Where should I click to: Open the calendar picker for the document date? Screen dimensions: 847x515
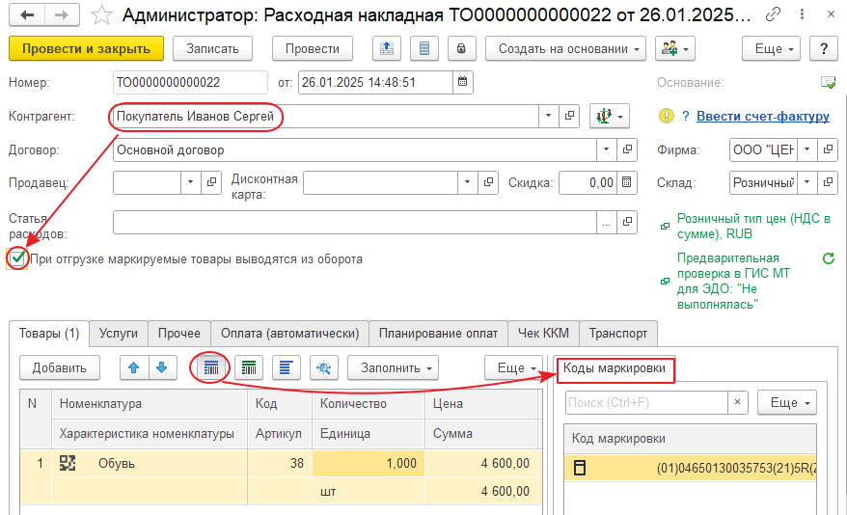click(462, 83)
